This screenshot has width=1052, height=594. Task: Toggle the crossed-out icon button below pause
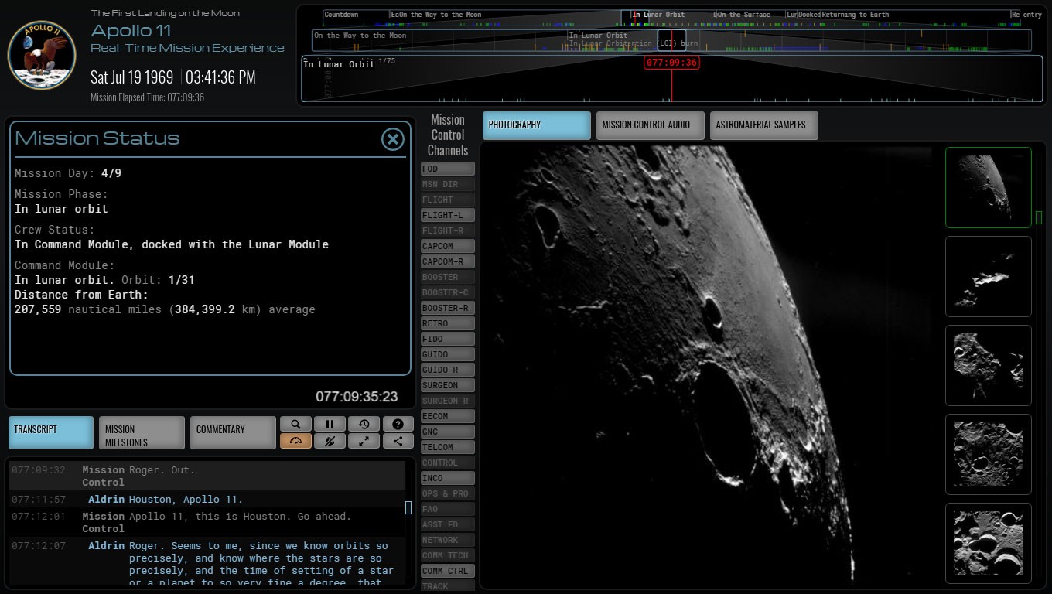pyautogui.click(x=330, y=441)
